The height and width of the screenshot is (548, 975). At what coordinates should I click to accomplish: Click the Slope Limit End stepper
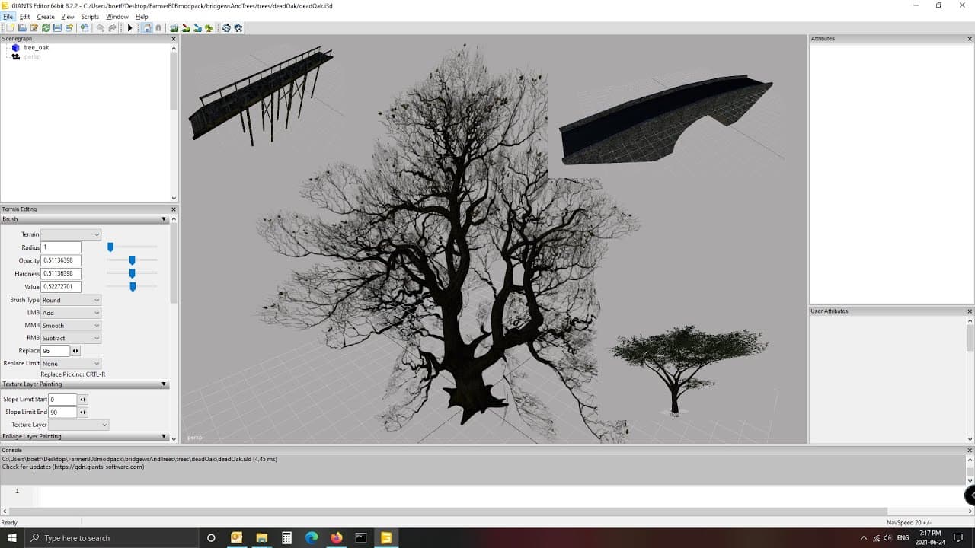pyautogui.click(x=83, y=413)
